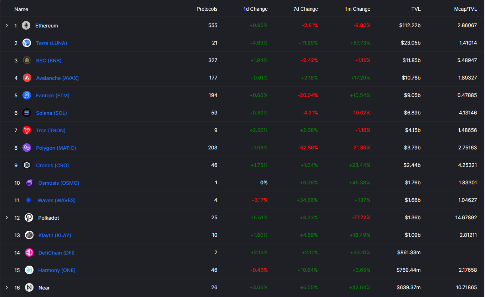Open the Terra (LUNA) chain link
This screenshot has width=485, height=297.
(51, 43)
